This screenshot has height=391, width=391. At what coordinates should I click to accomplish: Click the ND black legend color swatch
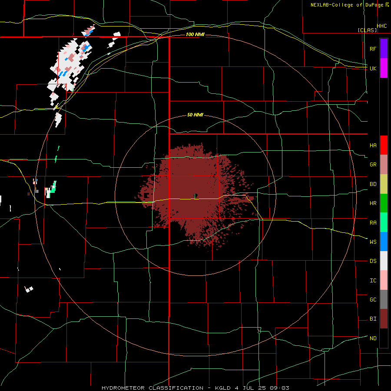click(384, 338)
